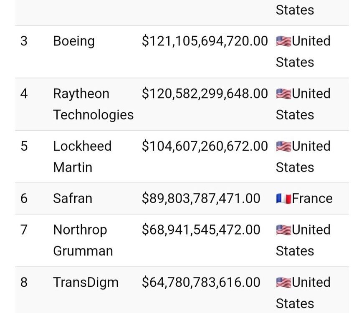The height and width of the screenshot is (313, 364).
Task: Click Boeing's $121,105,694,720.00 market cap
Action: coord(205,41)
